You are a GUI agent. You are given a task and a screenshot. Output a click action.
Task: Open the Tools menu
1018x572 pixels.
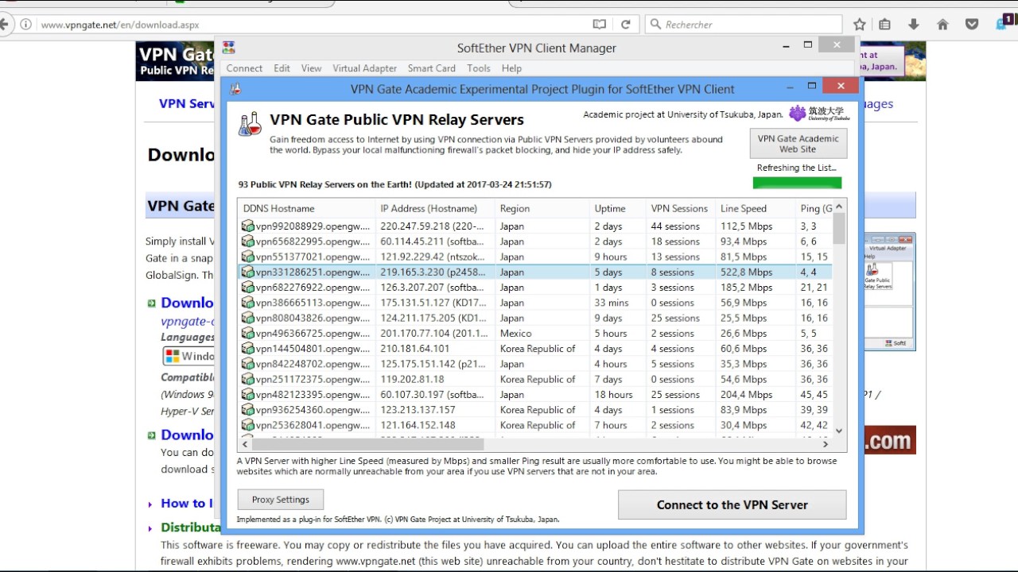tap(479, 68)
